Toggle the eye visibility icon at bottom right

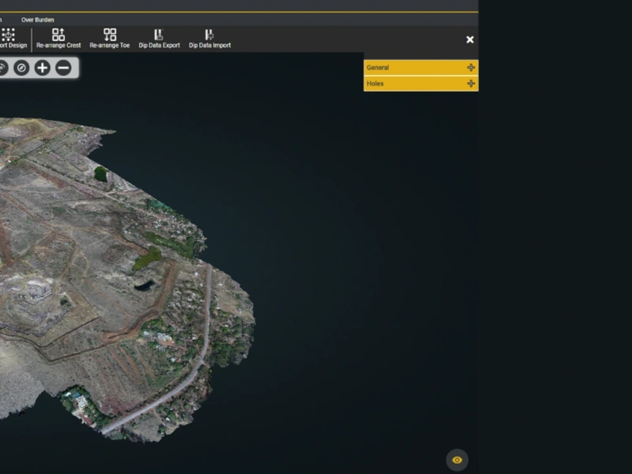tap(457, 460)
